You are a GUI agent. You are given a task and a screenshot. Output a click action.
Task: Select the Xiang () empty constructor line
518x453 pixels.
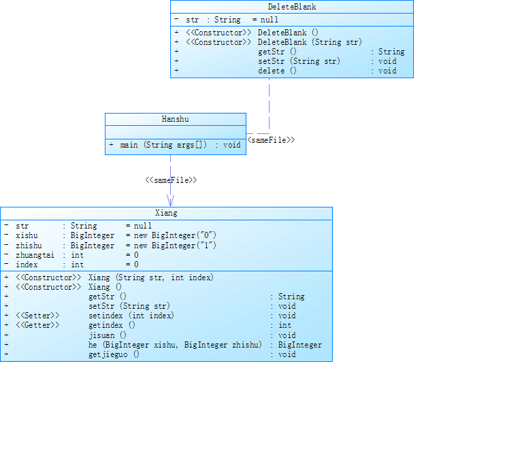63,287
